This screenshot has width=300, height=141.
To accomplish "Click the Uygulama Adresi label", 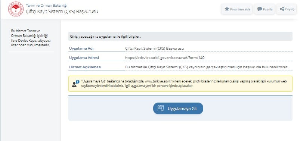I will [x=84, y=58].
